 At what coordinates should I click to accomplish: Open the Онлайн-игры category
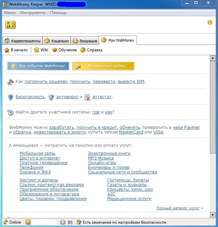pos(102,162)
